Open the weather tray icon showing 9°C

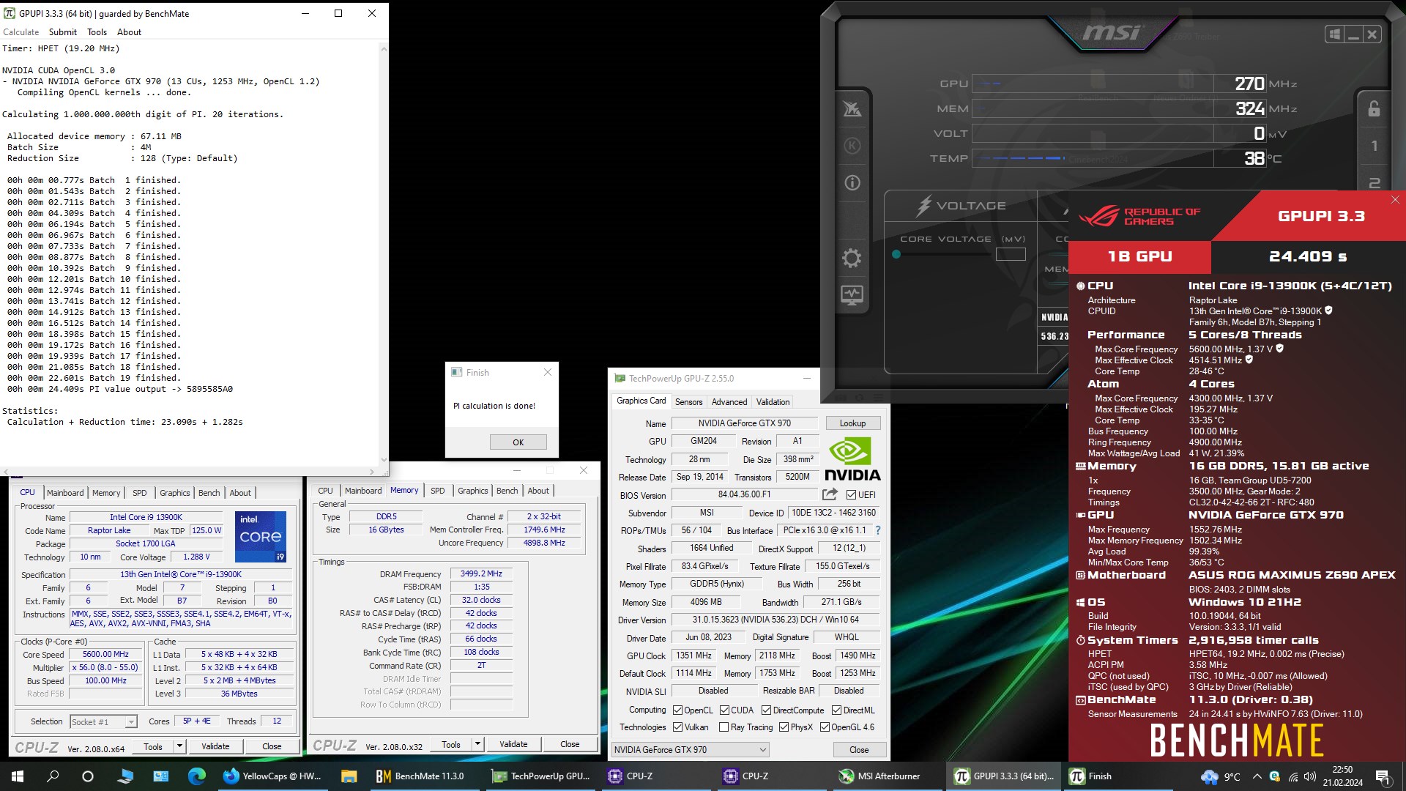coord(1220,776)
